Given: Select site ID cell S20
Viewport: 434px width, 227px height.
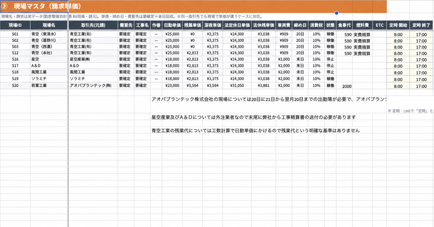Looking at the screenshot, I should 15,86.
